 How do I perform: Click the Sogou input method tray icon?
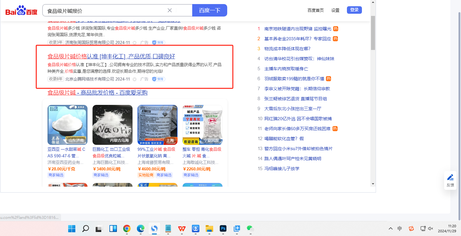pyautogui.click(x=411, y=229)
